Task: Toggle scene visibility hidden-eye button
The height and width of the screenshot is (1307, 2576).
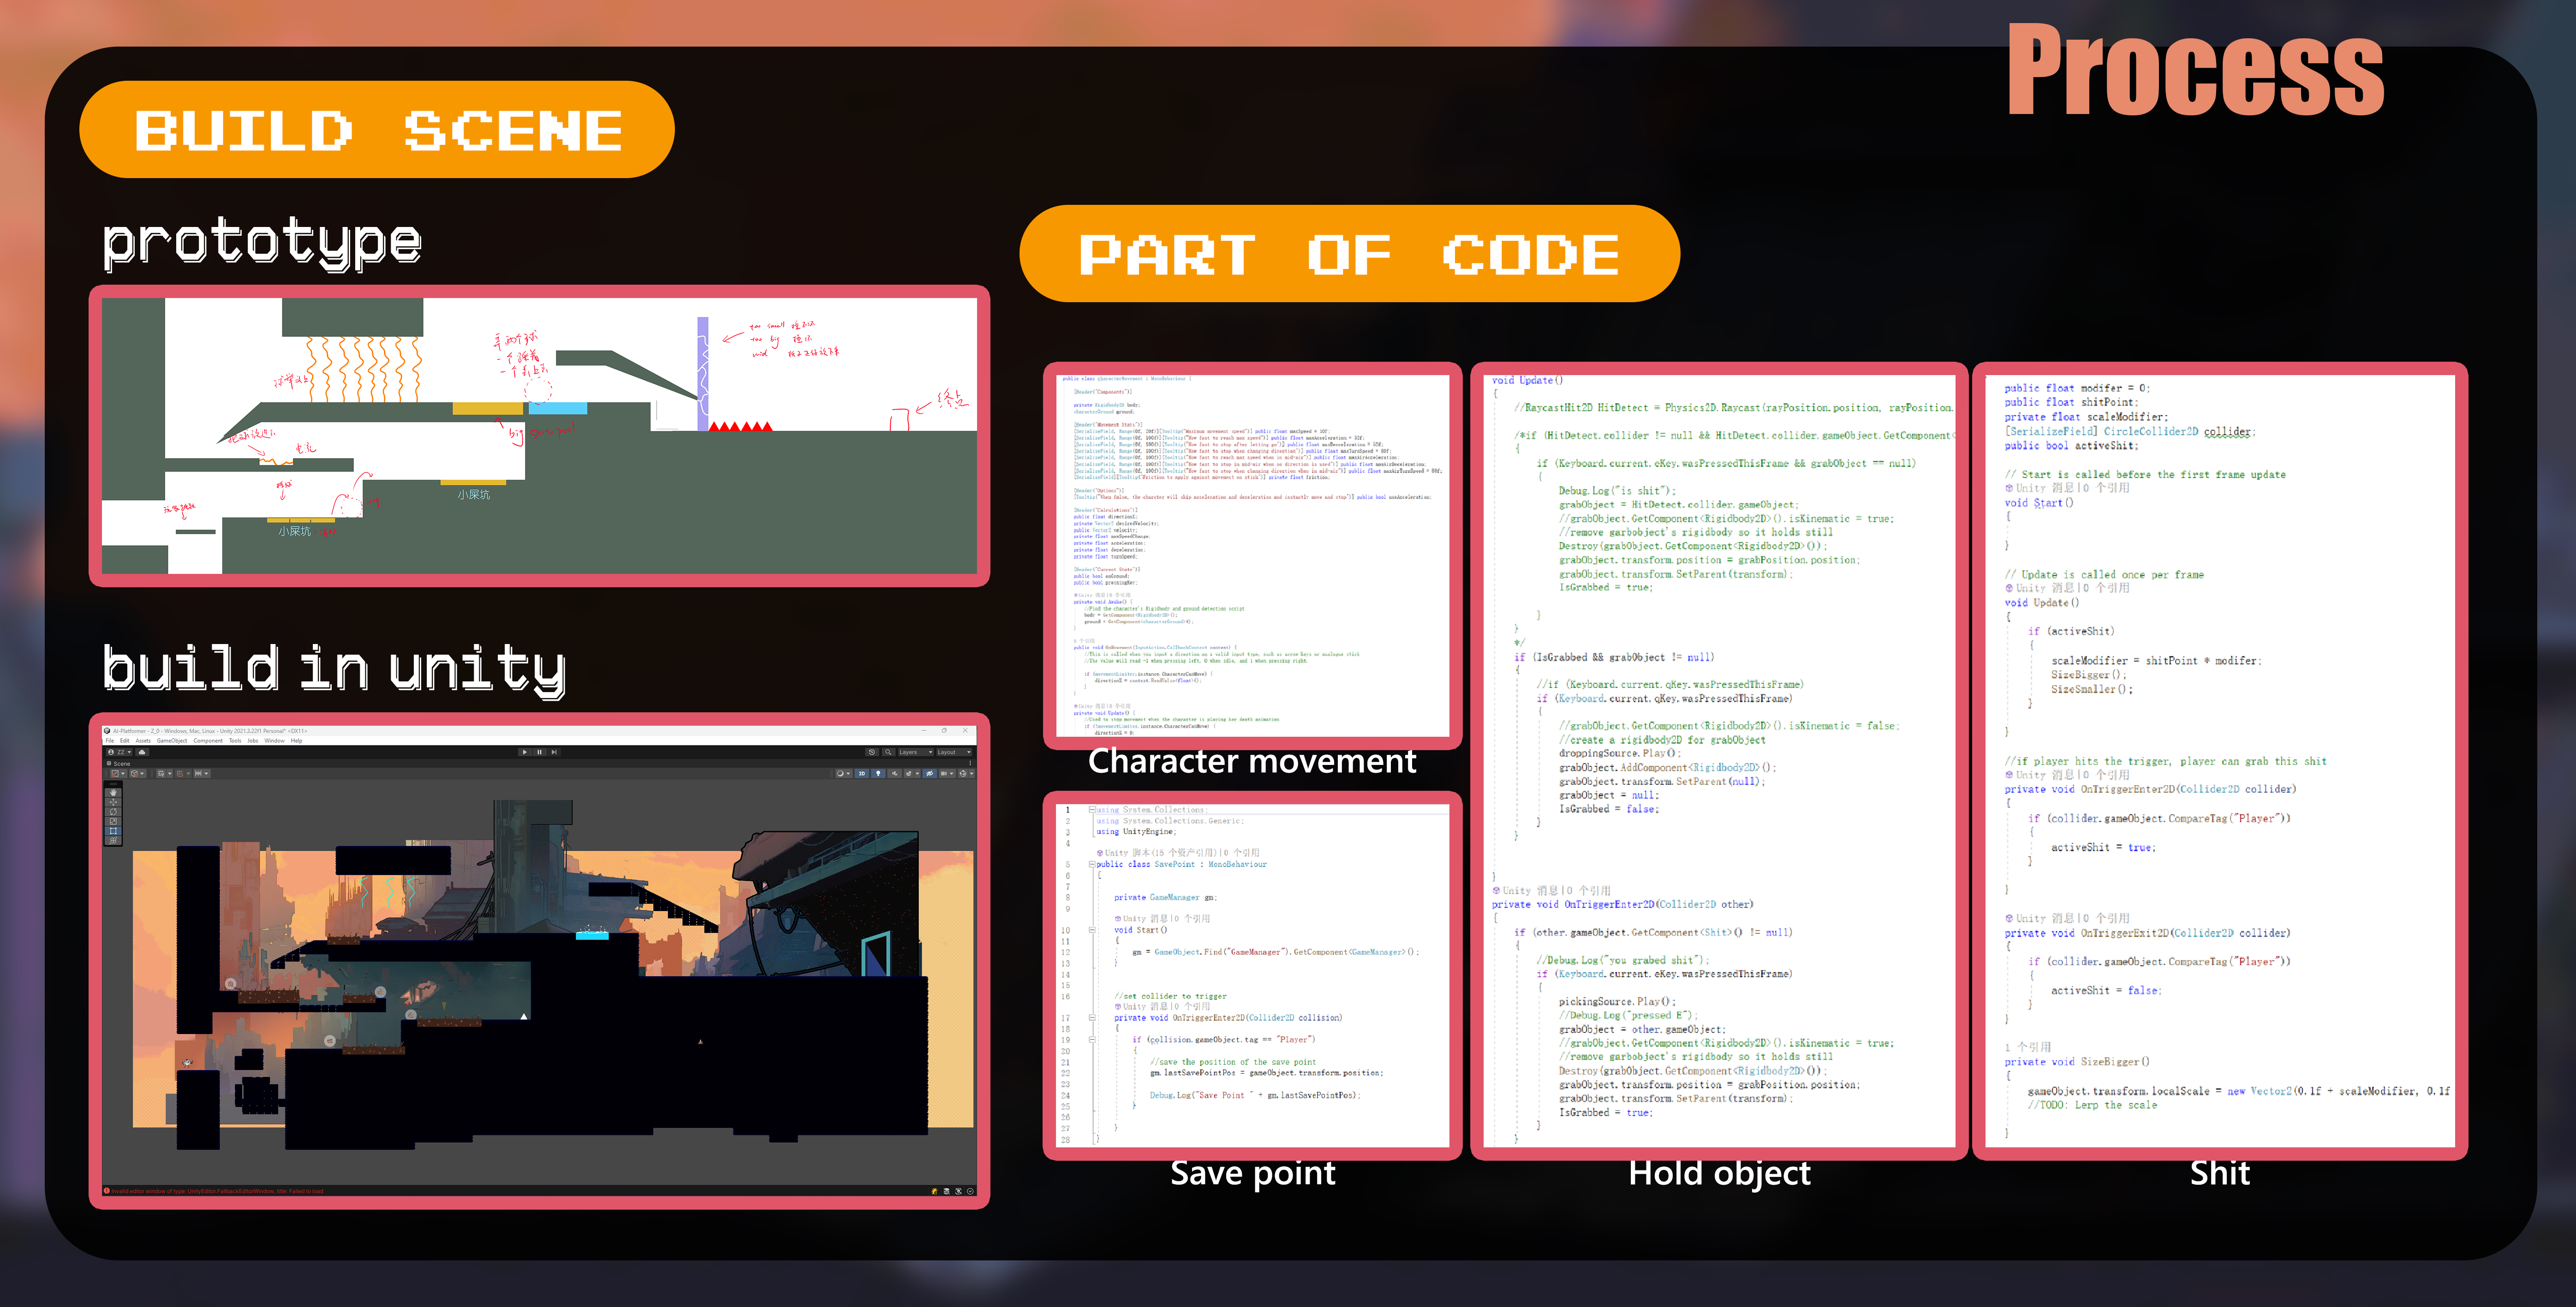Action: coord(930,774)
